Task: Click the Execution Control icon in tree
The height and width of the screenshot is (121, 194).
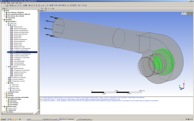Action: 7,108
